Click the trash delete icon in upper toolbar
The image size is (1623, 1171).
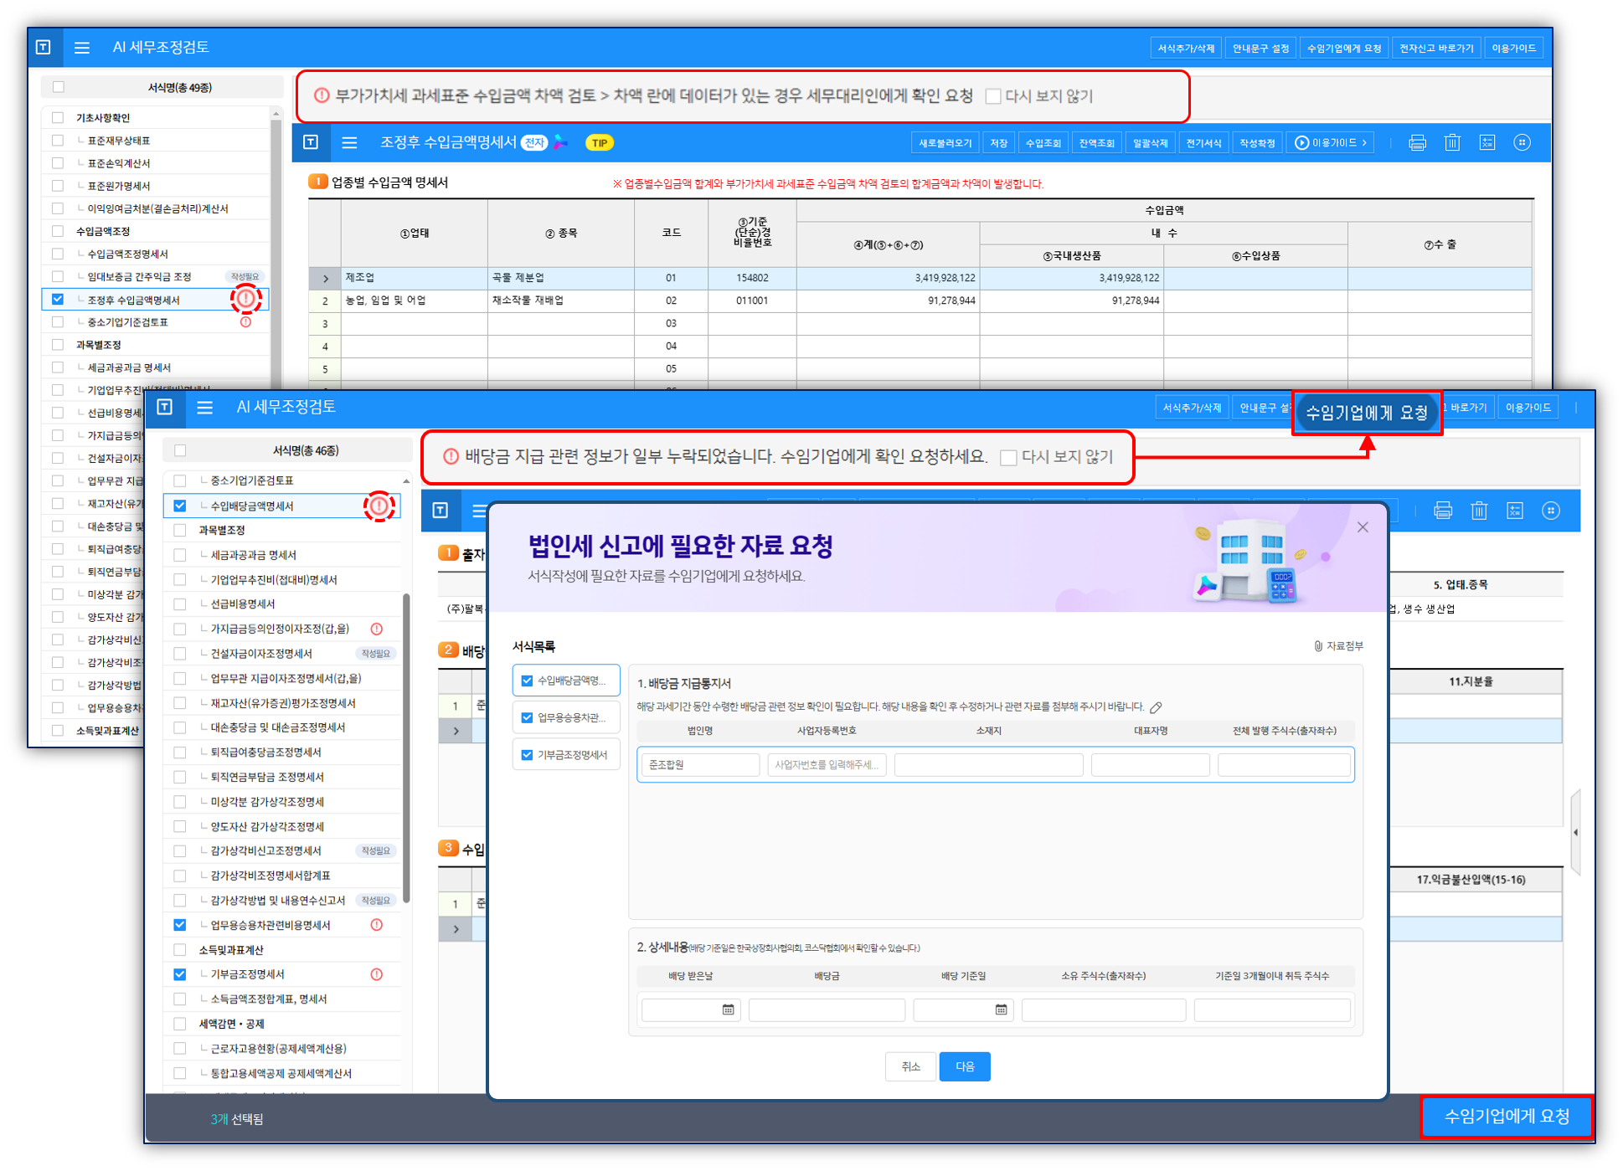(1452, 143)
